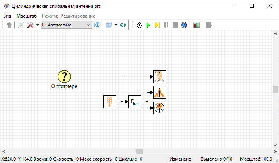Click the blue clock real-time icon
Image resolution: width=279 pixels, height=163 pixels.
[184, 25]
